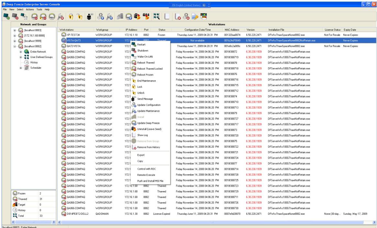
Task: Choose Push and Install MSI File
Action: [150, 181]
